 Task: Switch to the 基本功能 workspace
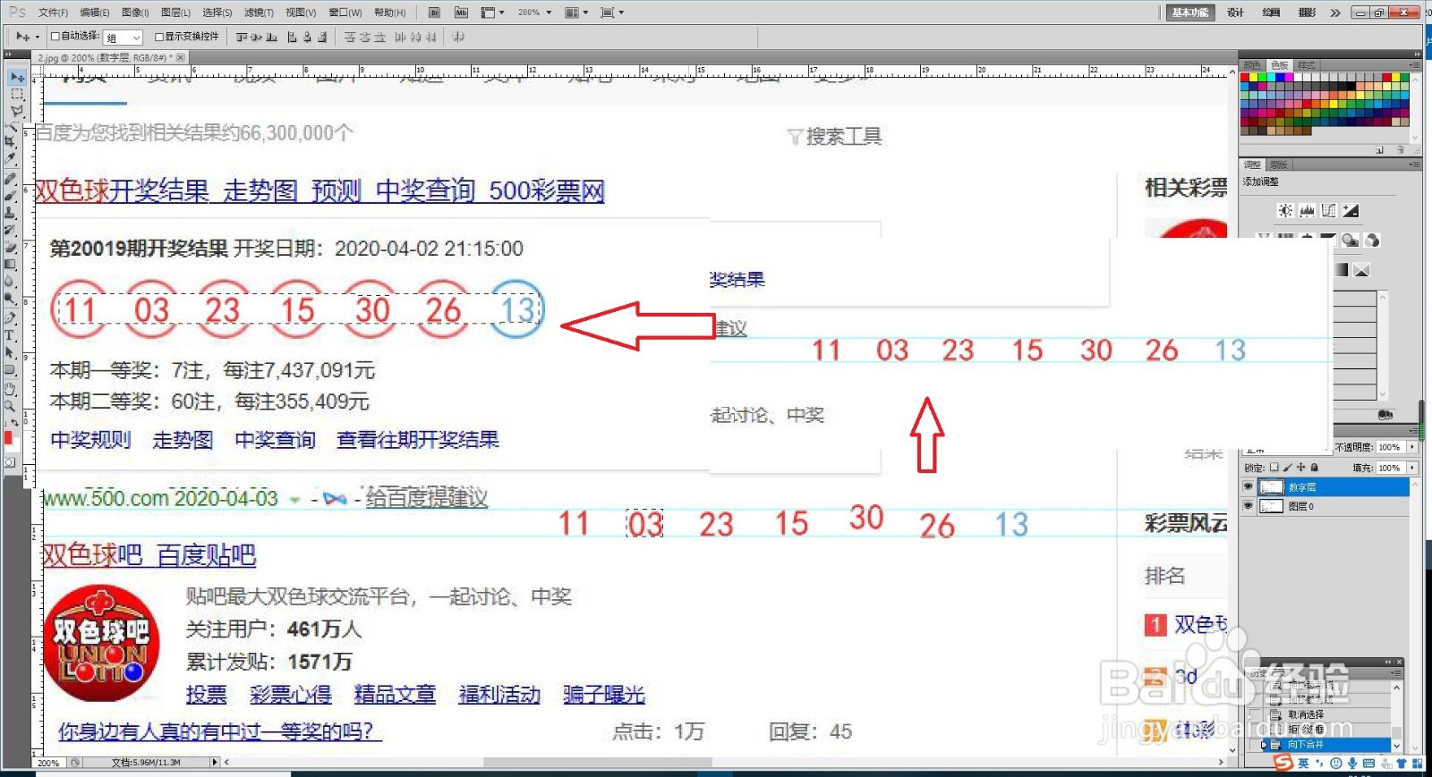coord(1189,13)
